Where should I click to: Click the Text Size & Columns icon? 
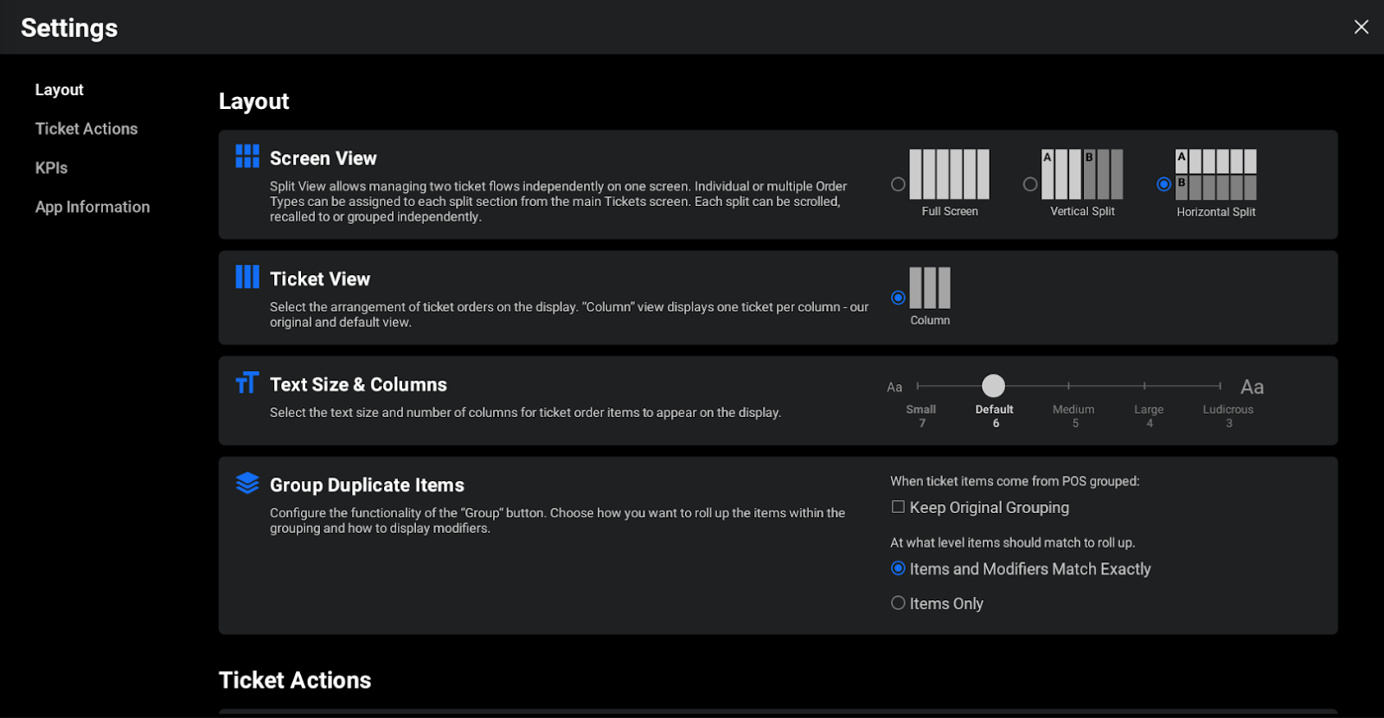pyautogui.click(x=247, y=382)
